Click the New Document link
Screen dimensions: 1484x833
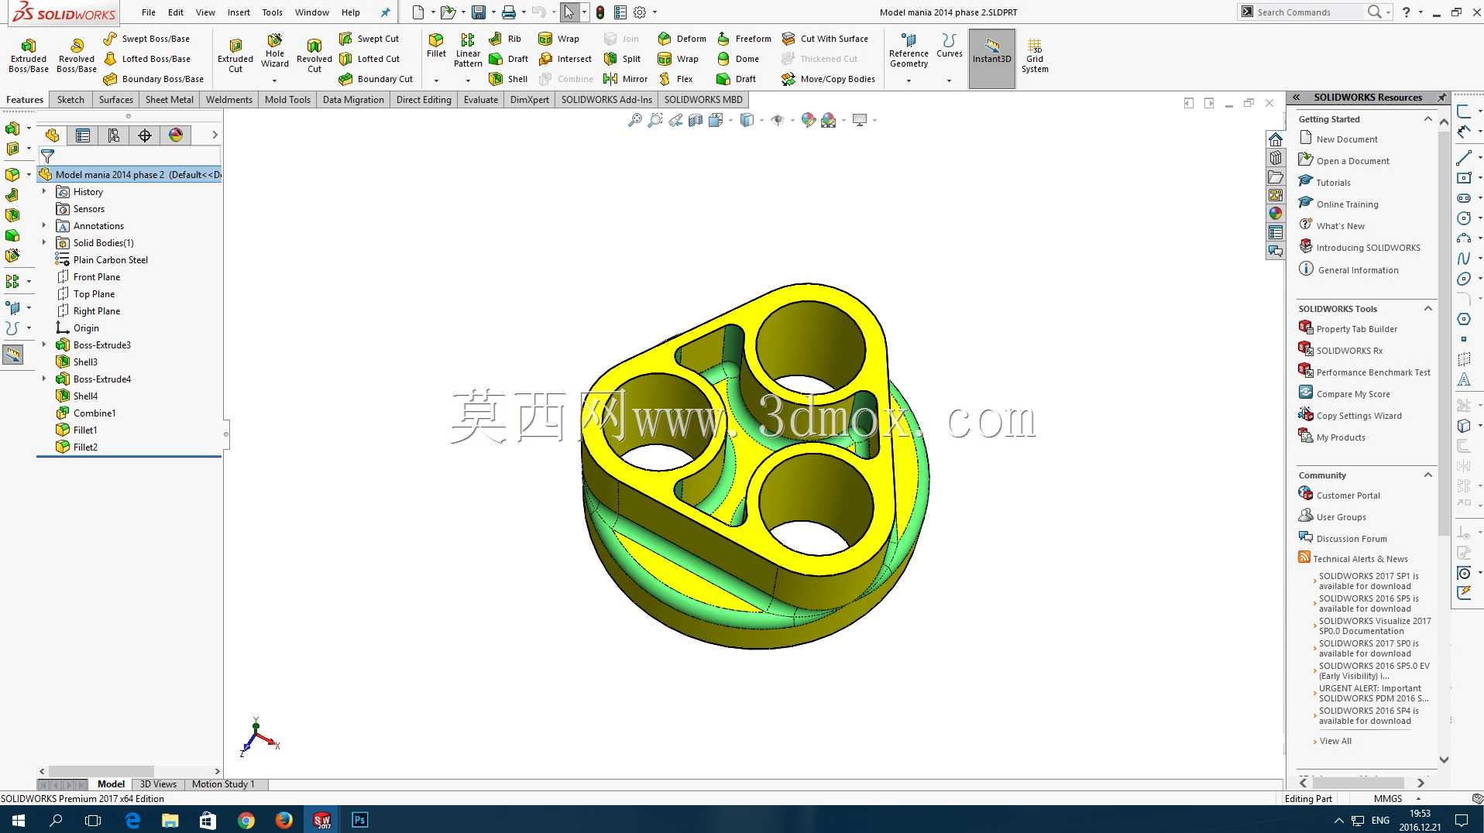coord(1347,139)
